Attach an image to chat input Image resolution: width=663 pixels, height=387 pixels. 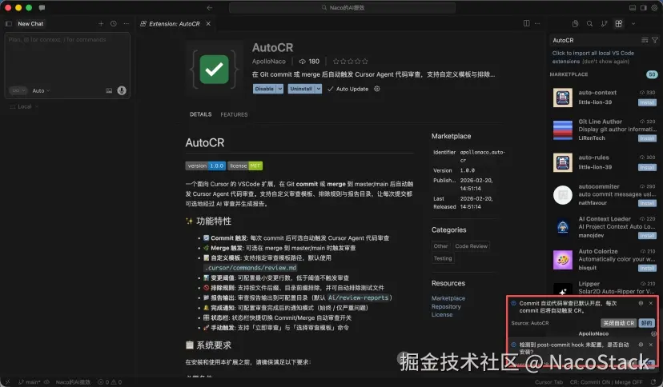tap(109, 90)
